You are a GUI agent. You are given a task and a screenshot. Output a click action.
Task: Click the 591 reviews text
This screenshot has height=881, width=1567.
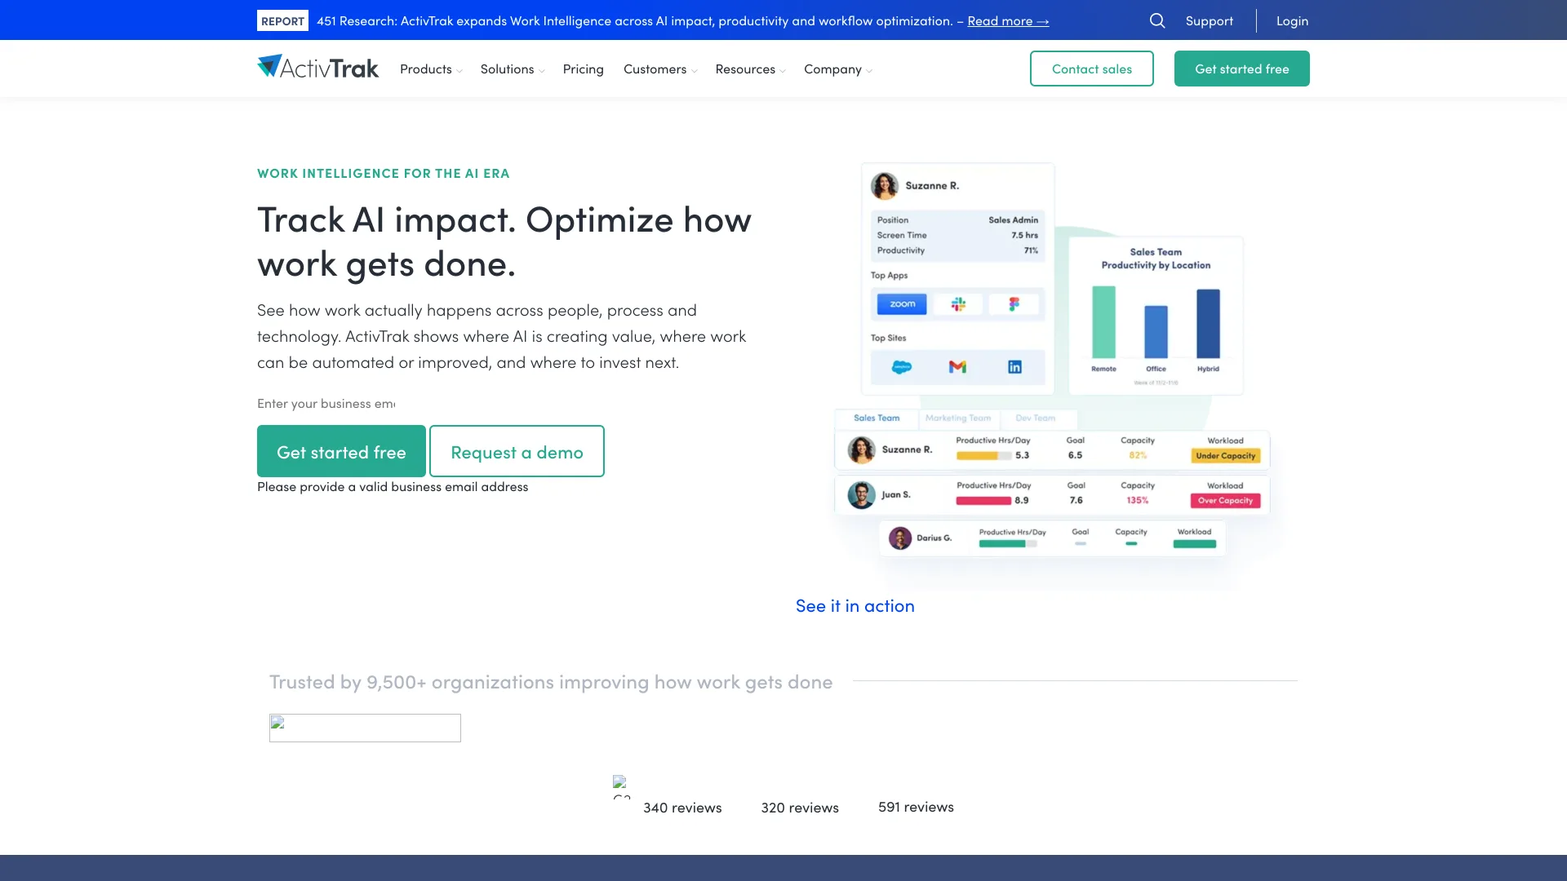916,807
